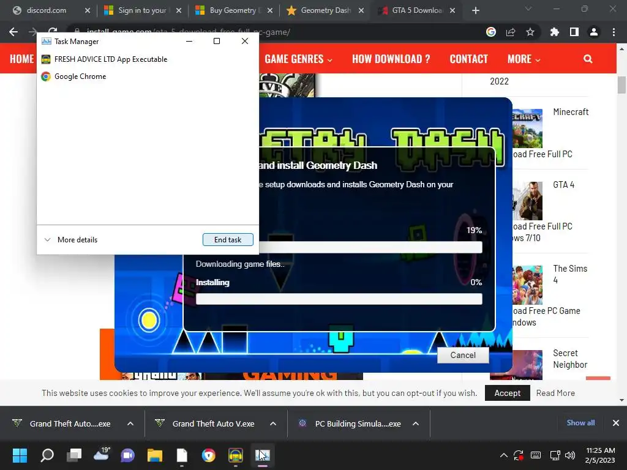This screenshot has width=627, height=470.
Task: Open The Sims 4 sidebar link
Action: click(570, 274)
